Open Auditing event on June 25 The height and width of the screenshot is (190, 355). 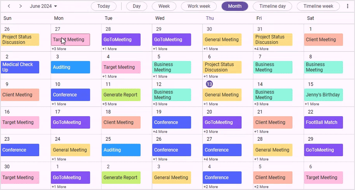[x=121, y=150]
